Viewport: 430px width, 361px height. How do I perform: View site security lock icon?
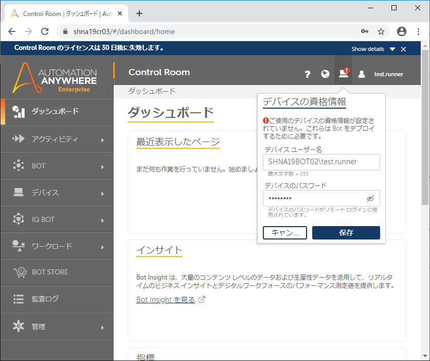[65, 31]
